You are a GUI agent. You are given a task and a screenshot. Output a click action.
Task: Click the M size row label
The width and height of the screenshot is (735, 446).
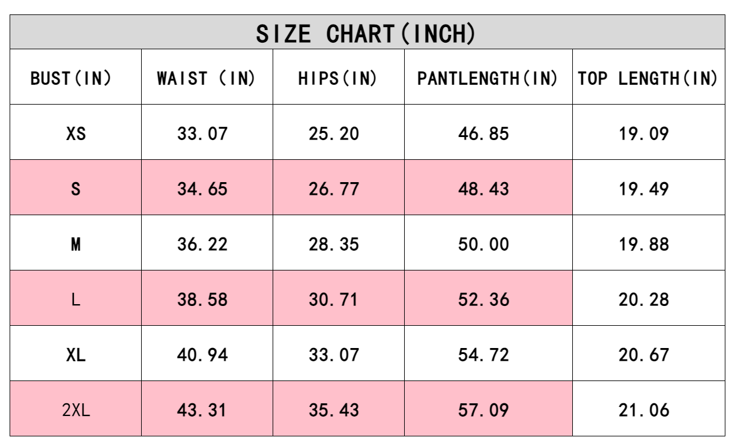pos(76,244)
